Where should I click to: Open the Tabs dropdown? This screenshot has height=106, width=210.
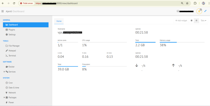point(203,20)
